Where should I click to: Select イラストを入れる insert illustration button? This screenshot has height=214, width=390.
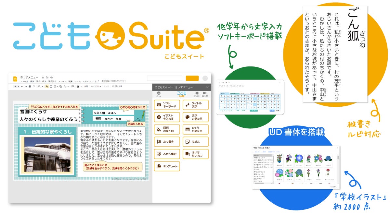(x=167, y=117)
